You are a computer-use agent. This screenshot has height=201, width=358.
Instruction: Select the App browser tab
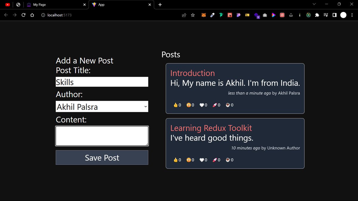119,4
